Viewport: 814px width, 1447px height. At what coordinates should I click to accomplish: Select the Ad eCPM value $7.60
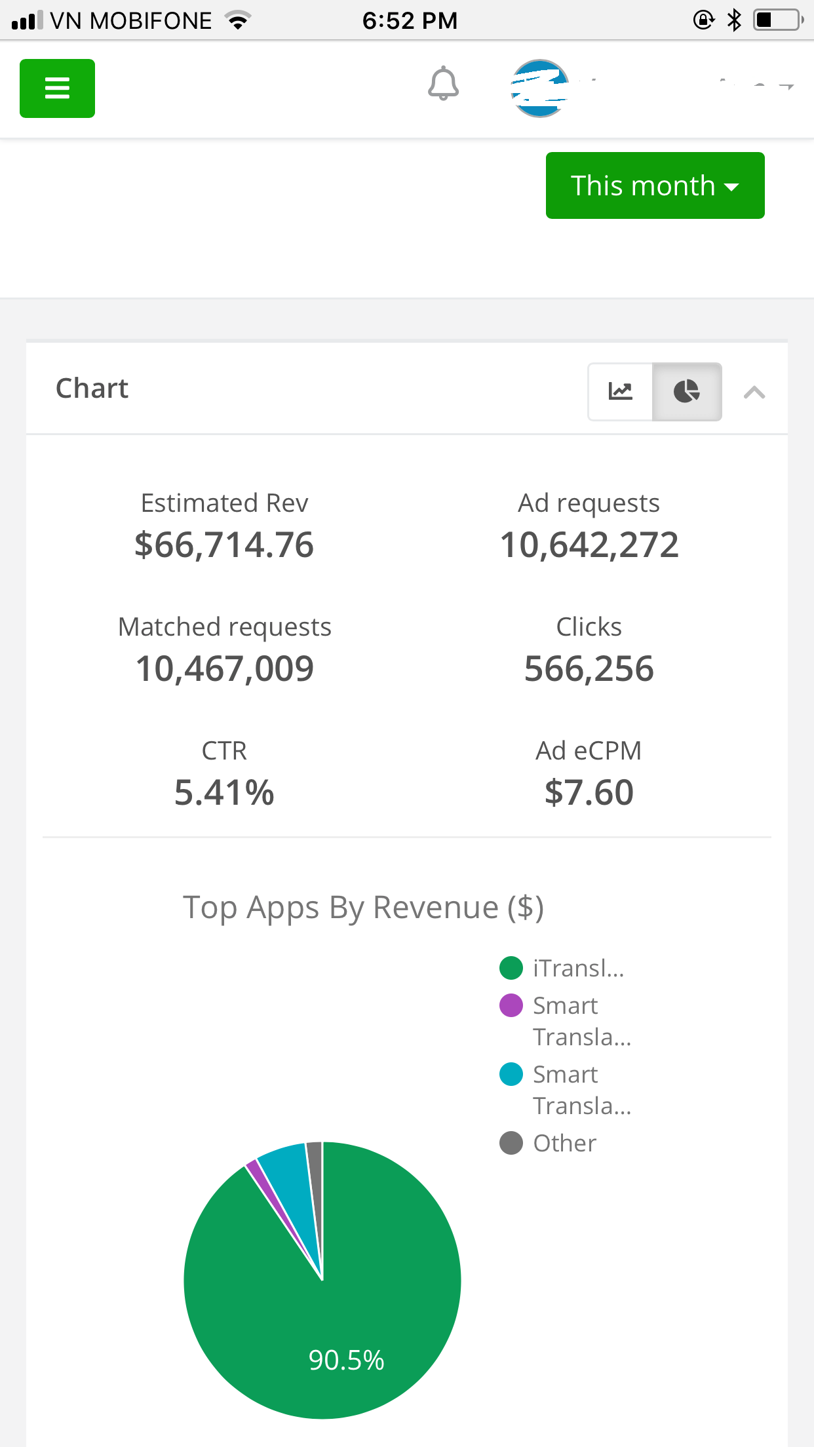pyautogui.click(x=589, y=792)
